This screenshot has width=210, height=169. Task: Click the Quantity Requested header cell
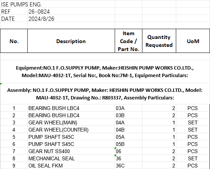tap(159, 41)
